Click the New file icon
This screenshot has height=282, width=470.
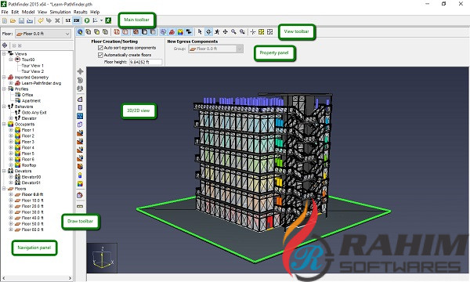pyautogui.click(x=5, y=20)
